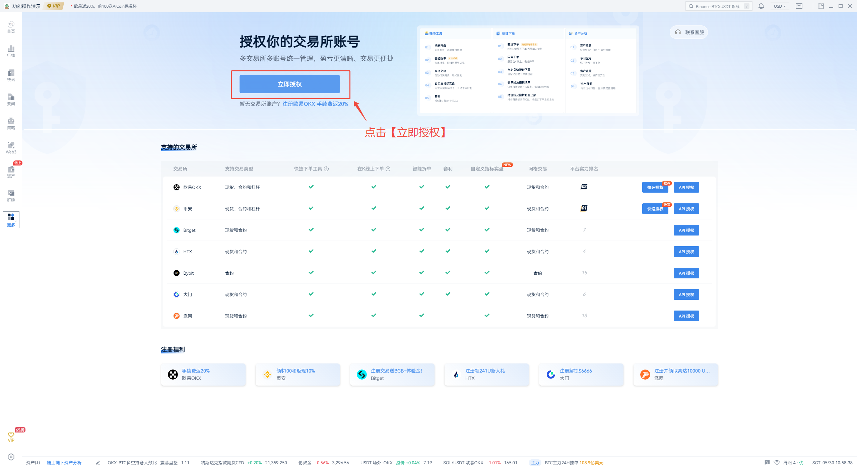
Task: Open the 首页 home panel in the sidebar
Action: (x=11, y=26)
